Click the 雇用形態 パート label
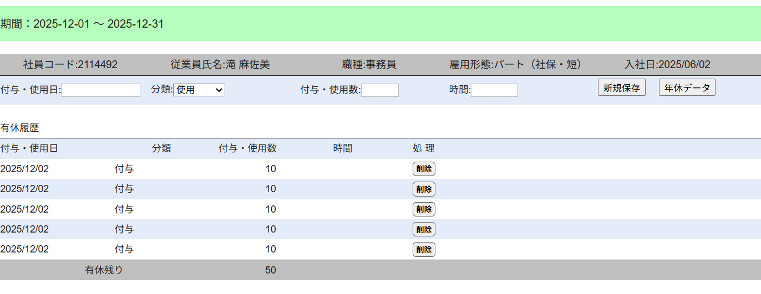This screenshot has height=294, width=761. click(x=515, y=65)
